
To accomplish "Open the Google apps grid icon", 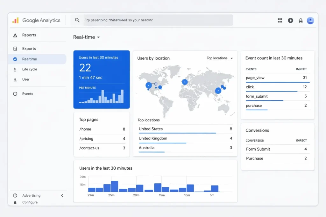I will pos(280,20).
